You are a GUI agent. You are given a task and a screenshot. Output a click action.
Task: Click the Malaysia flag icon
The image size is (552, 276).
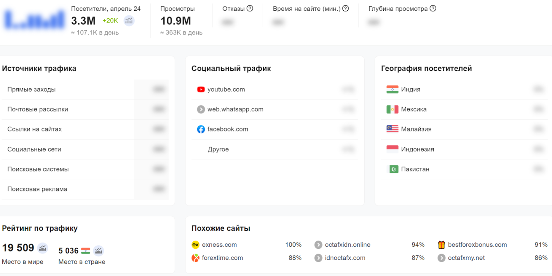tap(392, 129)
